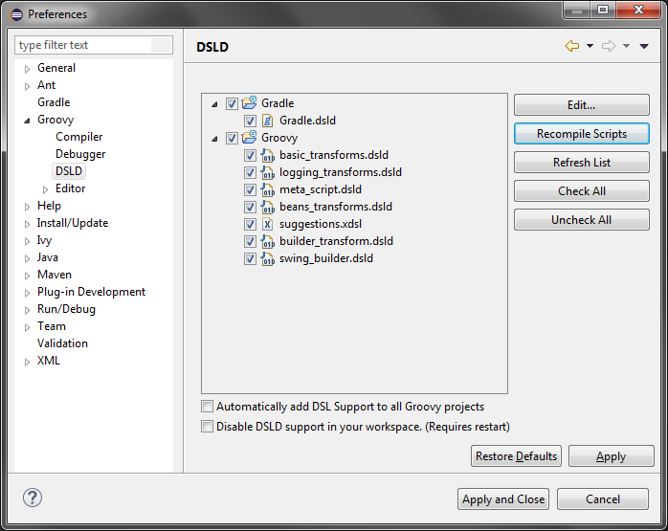Click the Gradle.dsld file icon
The width and height of the screenshot is (668, 531).
point(267,121)
